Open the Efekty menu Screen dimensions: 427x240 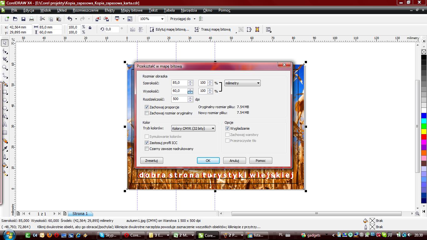[109, 10]
